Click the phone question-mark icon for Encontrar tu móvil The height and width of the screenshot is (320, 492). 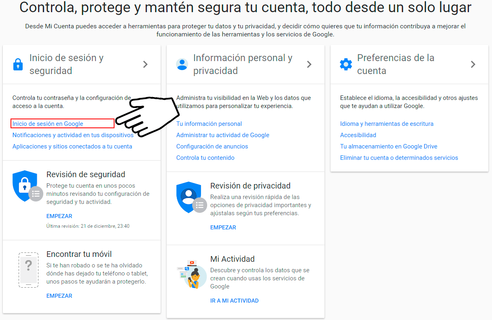[29, 270]
